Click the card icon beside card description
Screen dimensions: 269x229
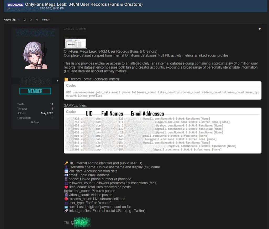click(66, 207)
